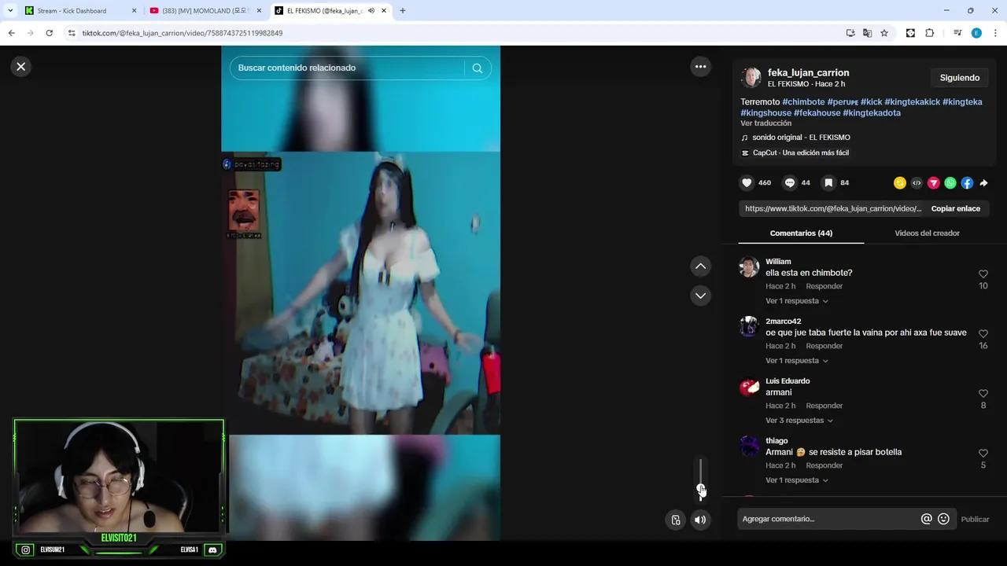
Task: Click the translate page icon
Action: tap(867, 33)
